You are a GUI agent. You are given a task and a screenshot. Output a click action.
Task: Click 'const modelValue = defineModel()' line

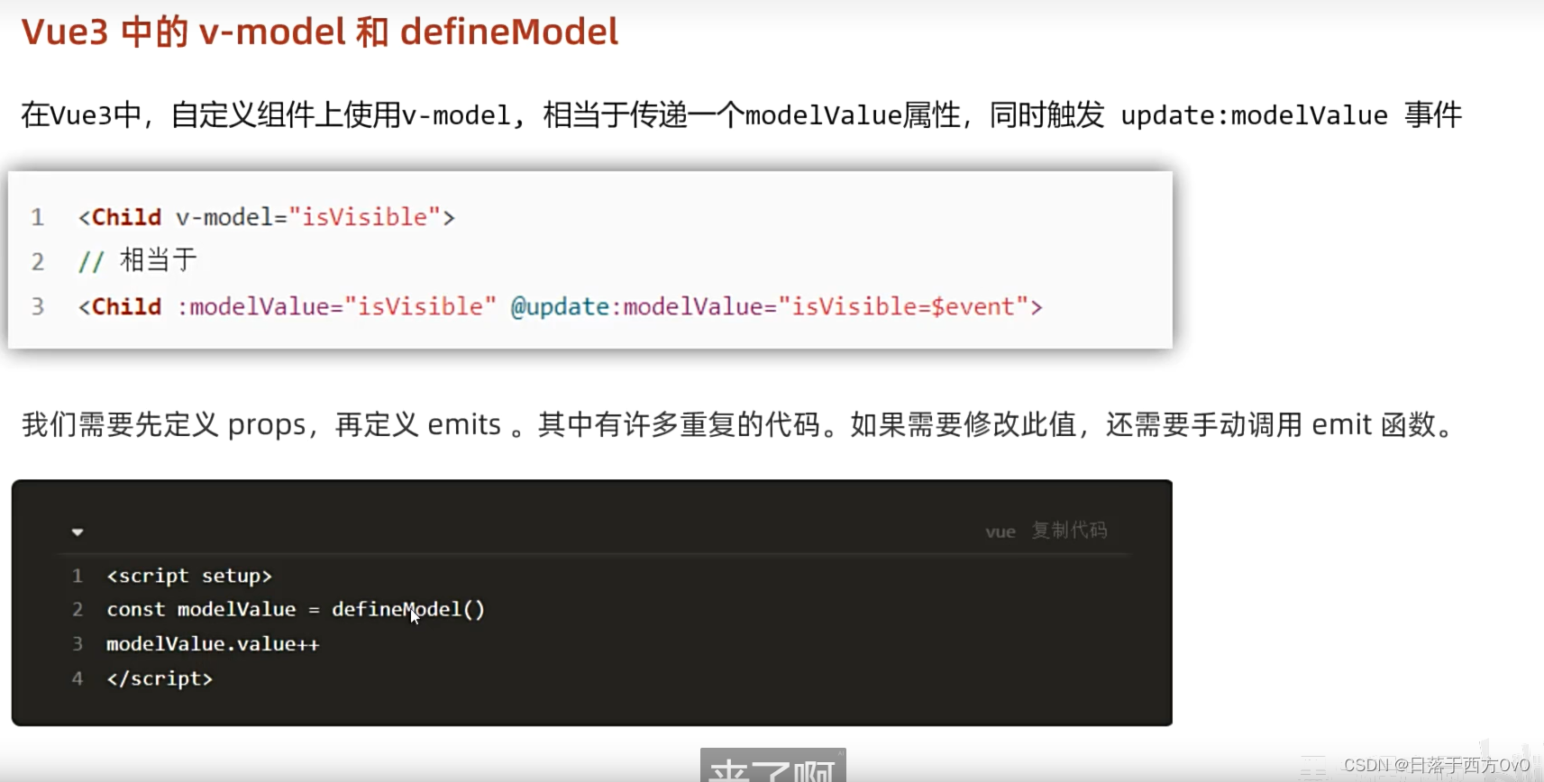(296, 610)
